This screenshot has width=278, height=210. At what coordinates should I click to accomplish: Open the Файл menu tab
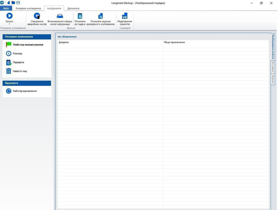[x=6, y=8]
